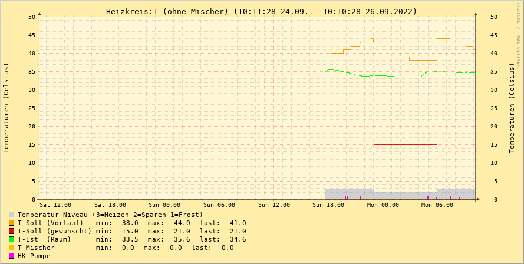This screenshot has width=524, height=264.
Task: Click the T-Ist (Raum) max value 35.6
Action: pyautogui.click(x=182, y=239)
